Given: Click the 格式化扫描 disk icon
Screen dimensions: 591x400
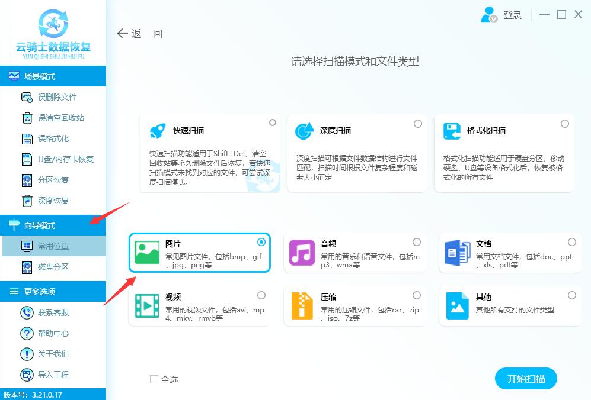Looking at the screenshot, I should click(452, 131).
